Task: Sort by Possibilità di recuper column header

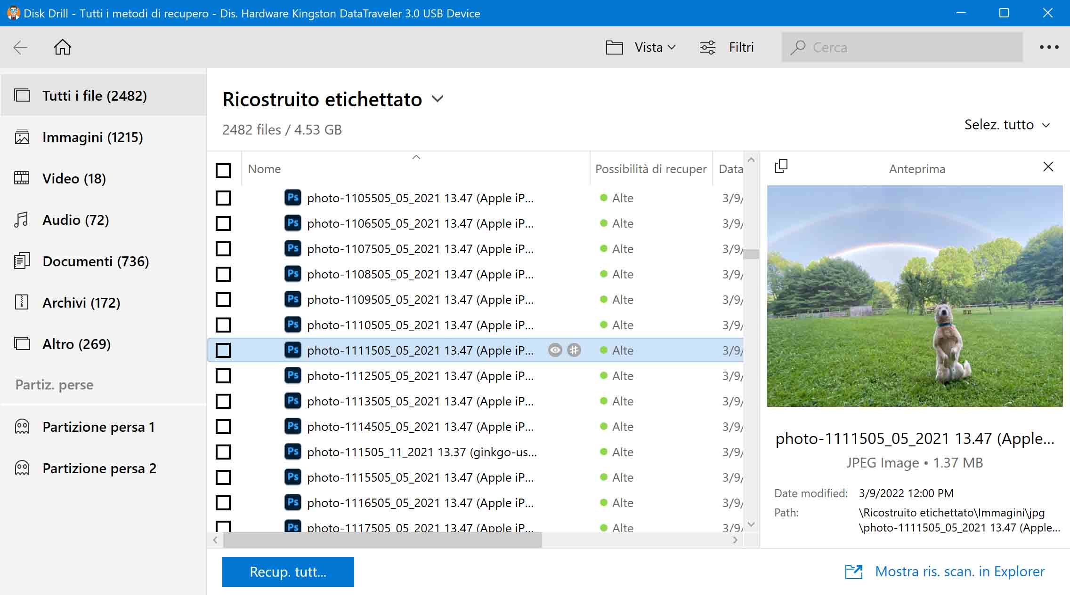Action: (x=651, y=169)
